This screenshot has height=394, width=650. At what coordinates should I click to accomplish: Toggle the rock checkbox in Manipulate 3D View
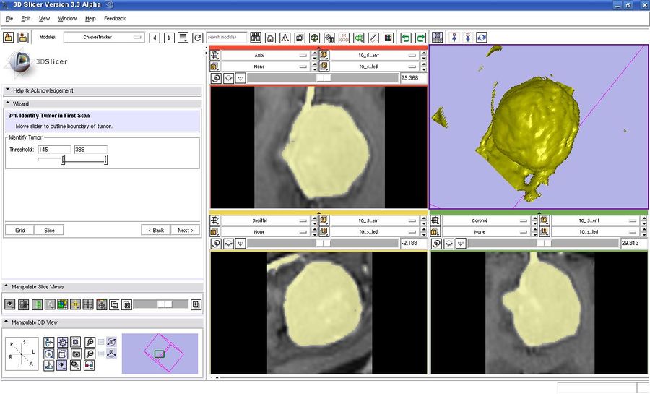(102, 354)
